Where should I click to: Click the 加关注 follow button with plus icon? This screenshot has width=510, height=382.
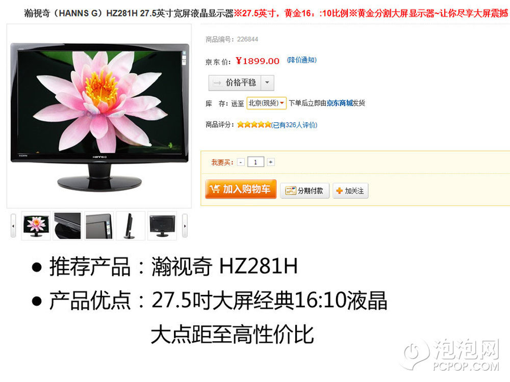tap(350, 190)
